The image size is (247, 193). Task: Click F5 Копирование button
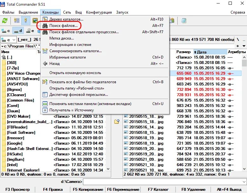coord(88,190)
